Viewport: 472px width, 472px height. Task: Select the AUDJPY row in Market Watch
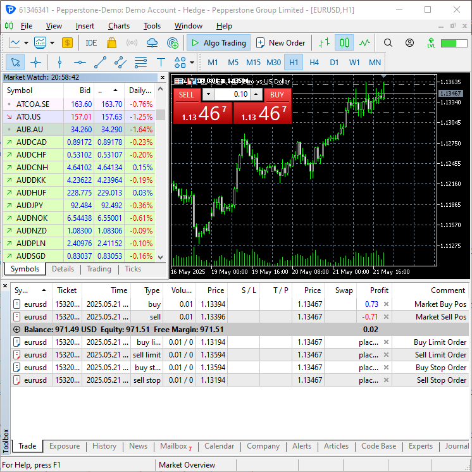(x=79, y=205)
